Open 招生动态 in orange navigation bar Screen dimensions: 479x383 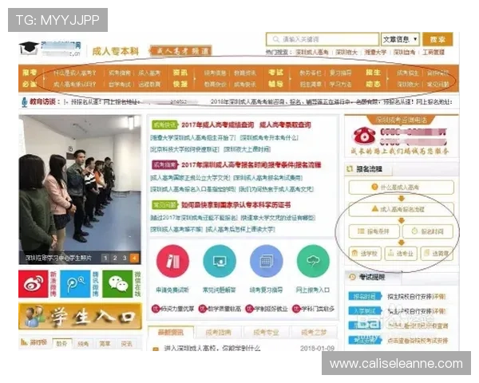tap(374, 78)
